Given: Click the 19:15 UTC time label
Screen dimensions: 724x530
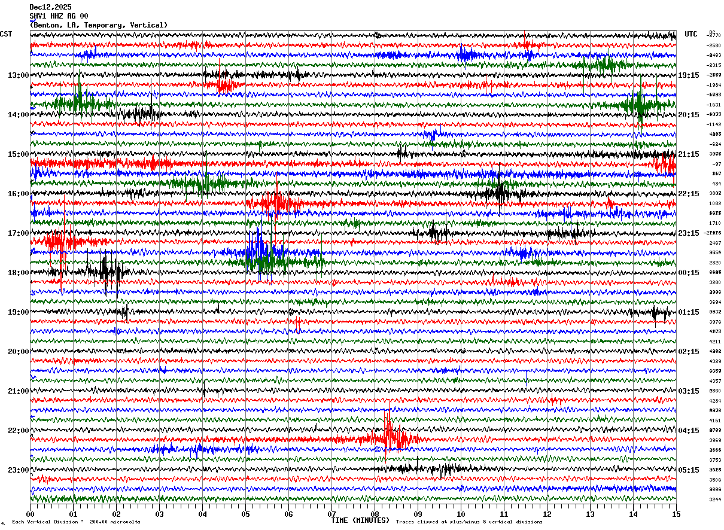Looking at the screenshot, I should tap(689, 75).
